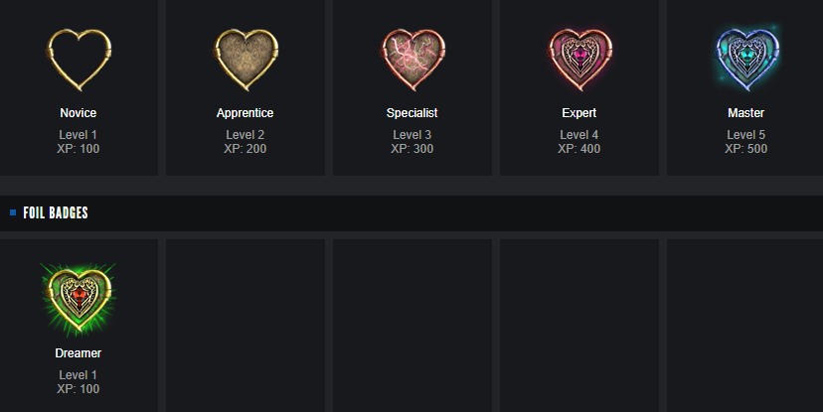Click the Master Level 5 text
This screenshot has width=823, height=412.
pos(746,135)
